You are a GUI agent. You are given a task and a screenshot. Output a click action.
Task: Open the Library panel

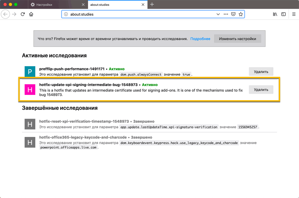pos(275,14)
